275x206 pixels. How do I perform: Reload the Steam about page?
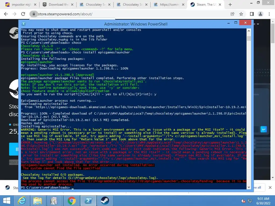(x=23, y=14)
